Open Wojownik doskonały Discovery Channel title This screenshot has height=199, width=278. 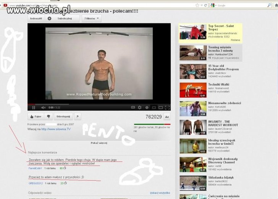point(223,161)
